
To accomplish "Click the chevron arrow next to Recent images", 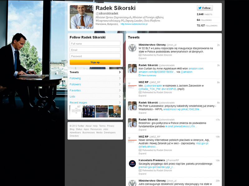I will point(120,103).
